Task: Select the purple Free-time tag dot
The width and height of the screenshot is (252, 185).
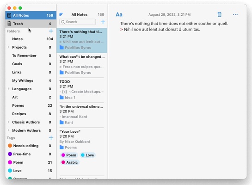Action: click(x=10, y=154)
